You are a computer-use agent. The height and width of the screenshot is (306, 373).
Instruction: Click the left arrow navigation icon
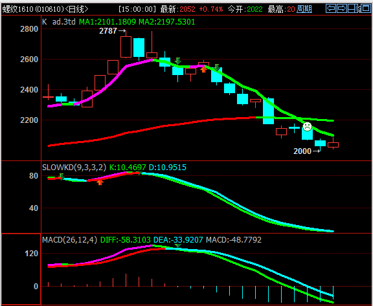(x=331, y=8)
